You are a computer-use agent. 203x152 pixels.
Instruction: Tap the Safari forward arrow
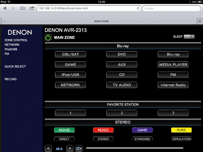pos(14,8)
